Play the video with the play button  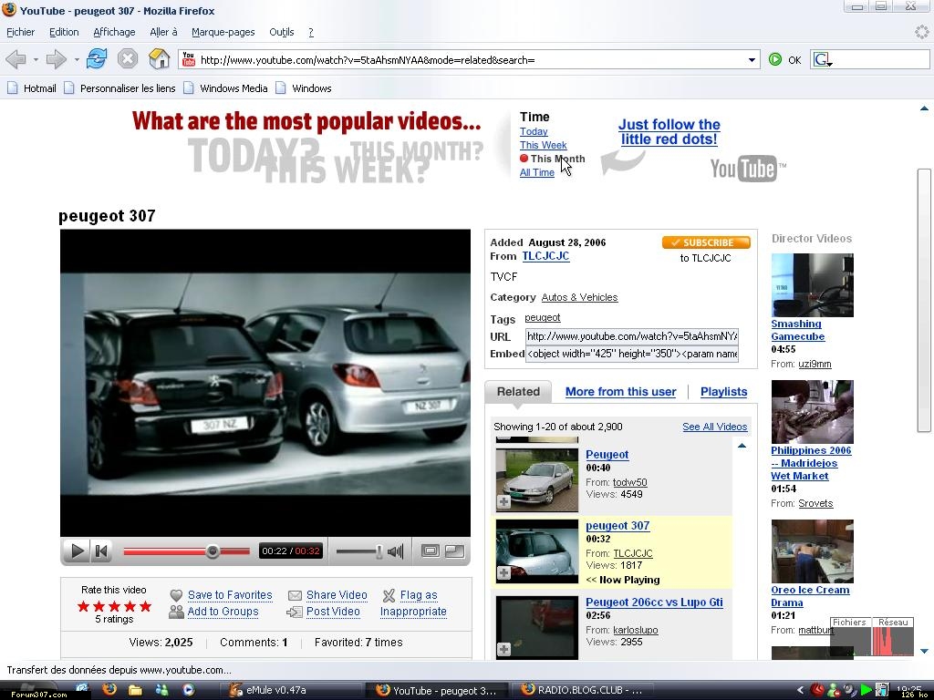(77, 551)
